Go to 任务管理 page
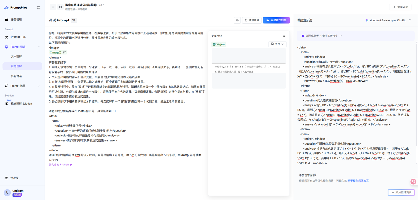Image resolution: width=418 pixels, height=200 pixels. 16,20
